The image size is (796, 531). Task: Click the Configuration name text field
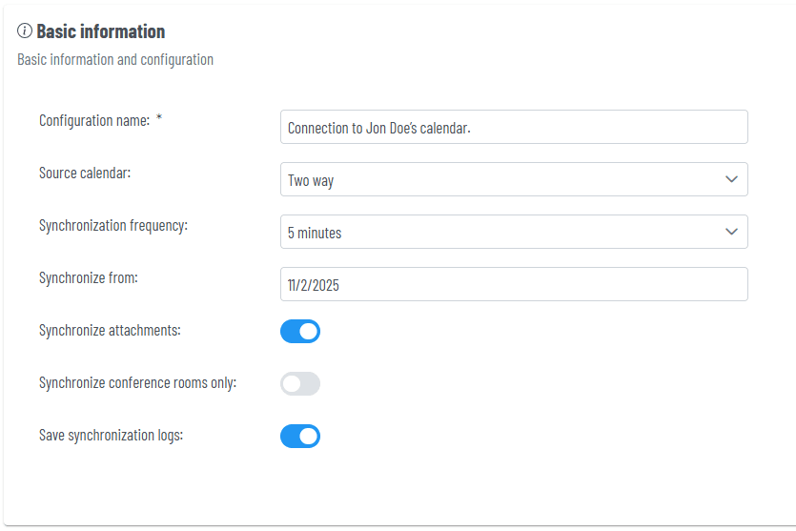[x=513, y=127]
